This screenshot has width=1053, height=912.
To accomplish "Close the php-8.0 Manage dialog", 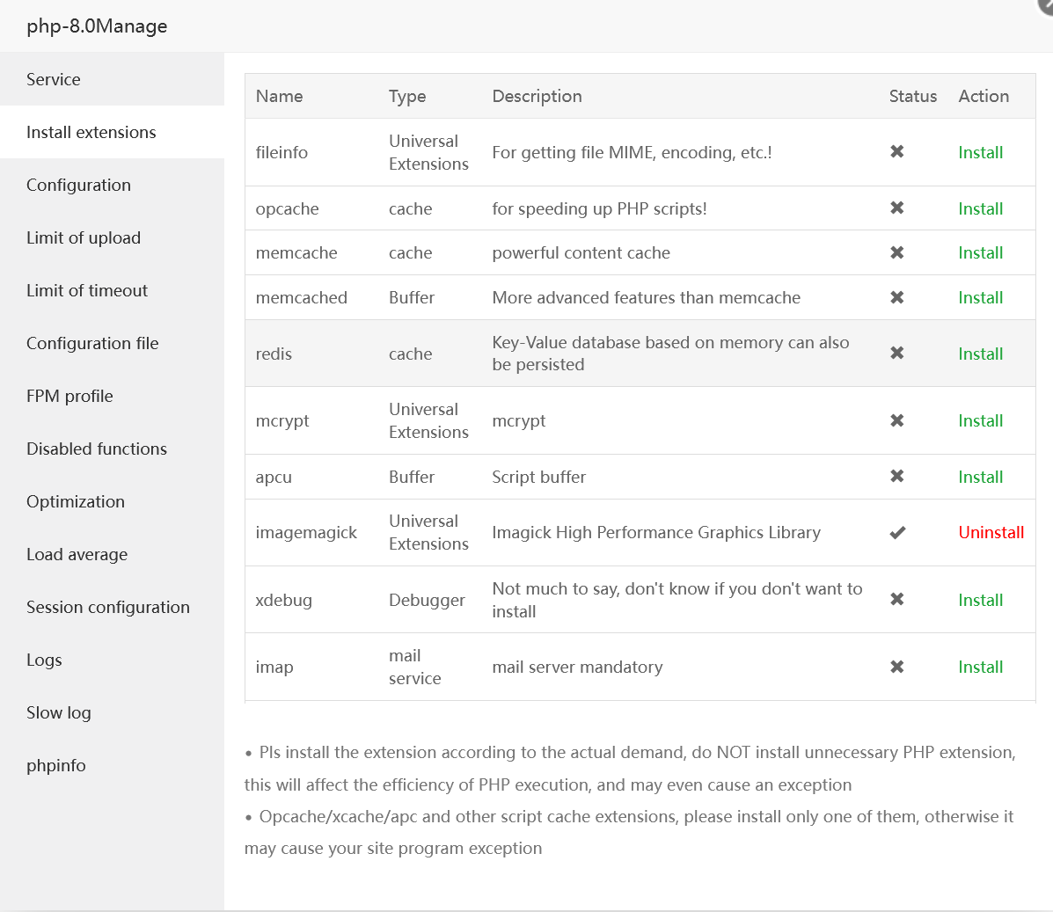I will coord(1047,4).
